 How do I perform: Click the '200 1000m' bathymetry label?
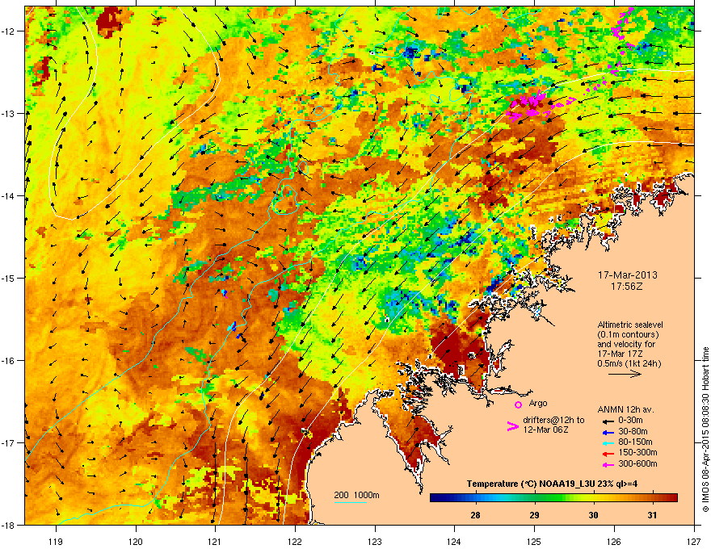[x=356, y=495]
